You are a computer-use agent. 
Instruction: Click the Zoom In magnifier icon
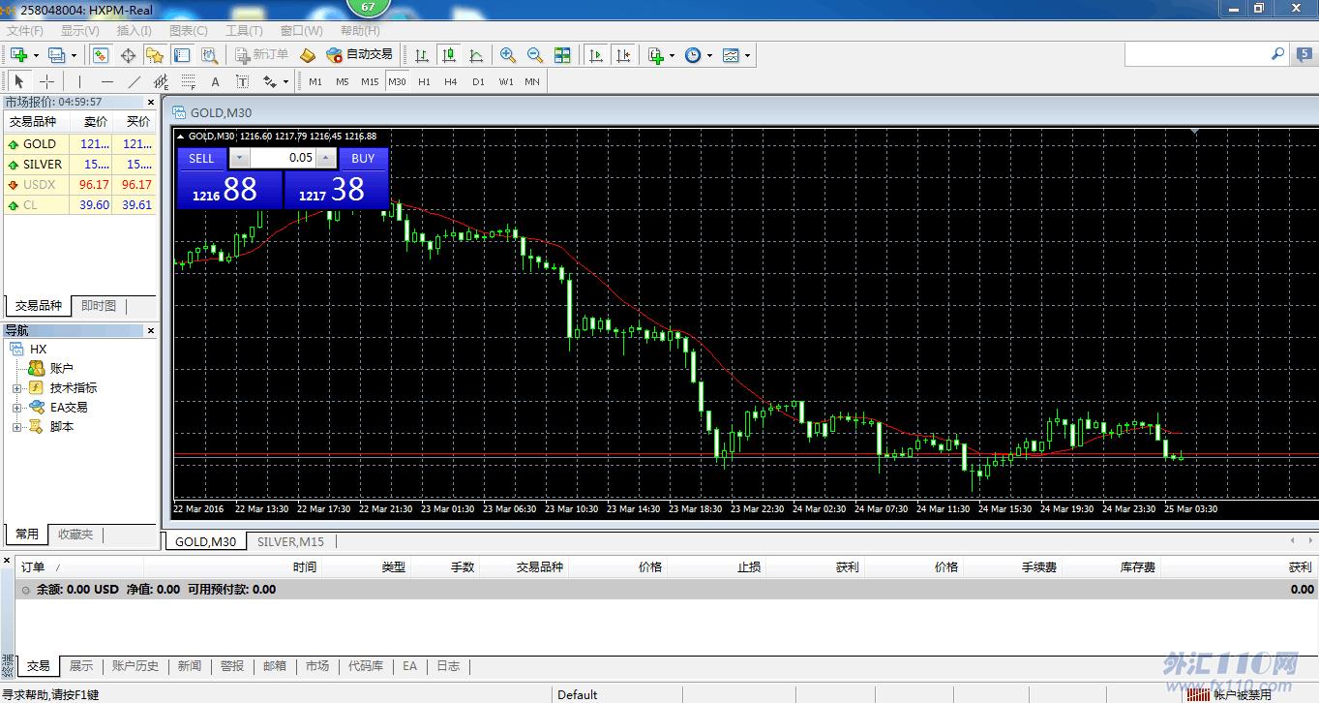[508, 55]
